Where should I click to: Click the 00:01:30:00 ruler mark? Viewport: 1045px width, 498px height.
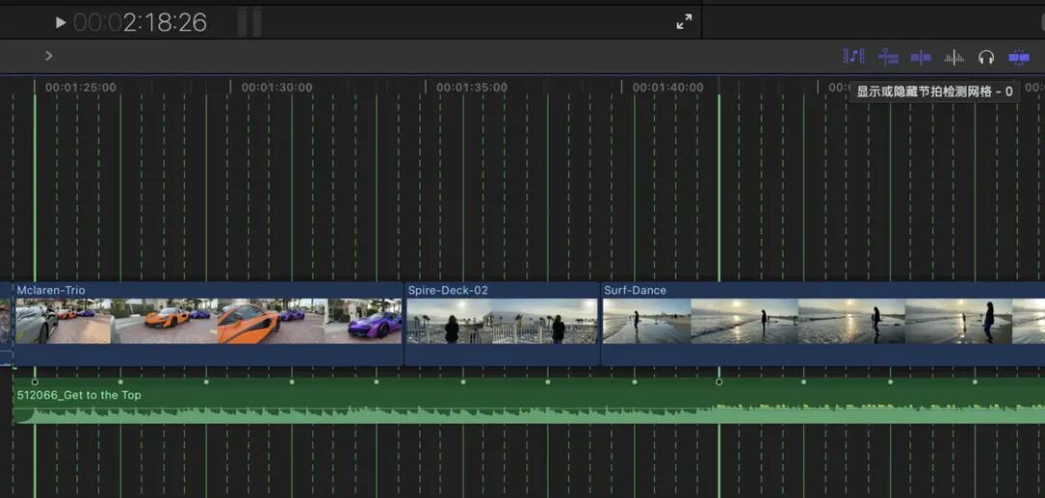[x=277, y=87]
